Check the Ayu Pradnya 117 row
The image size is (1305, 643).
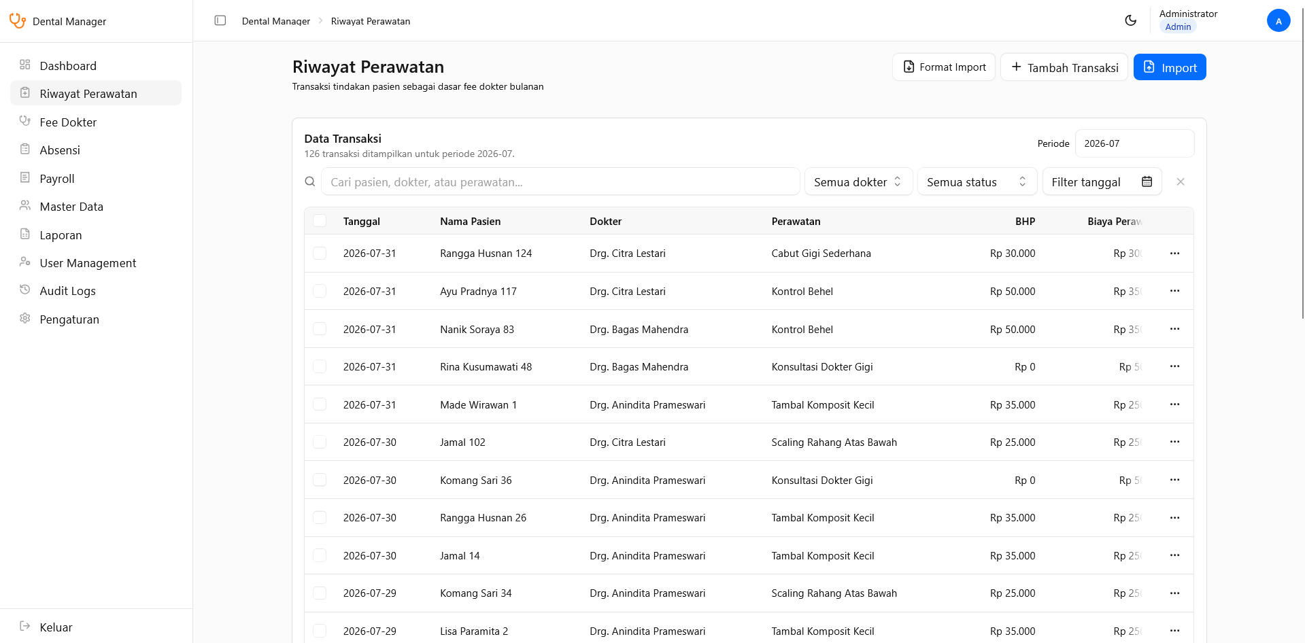(320, 291)
